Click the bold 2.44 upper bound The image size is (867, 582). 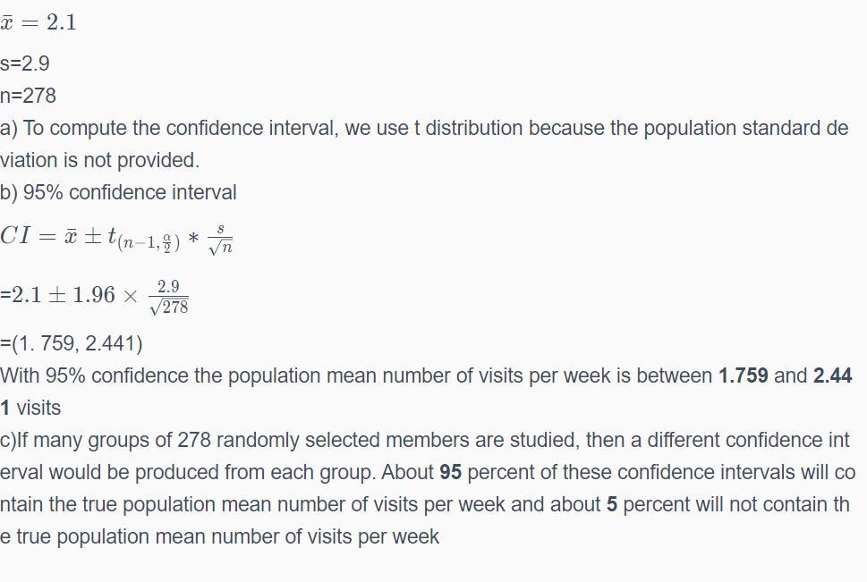(832, 375)
